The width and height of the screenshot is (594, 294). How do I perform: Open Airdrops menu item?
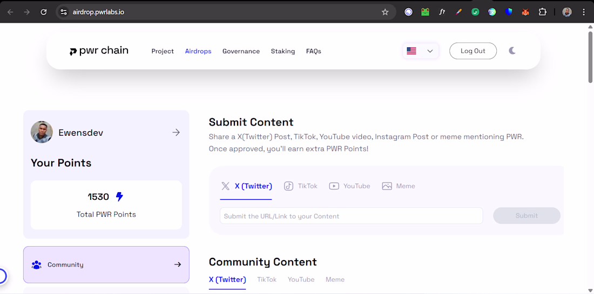pyautogui.click(x=198, y=51)
